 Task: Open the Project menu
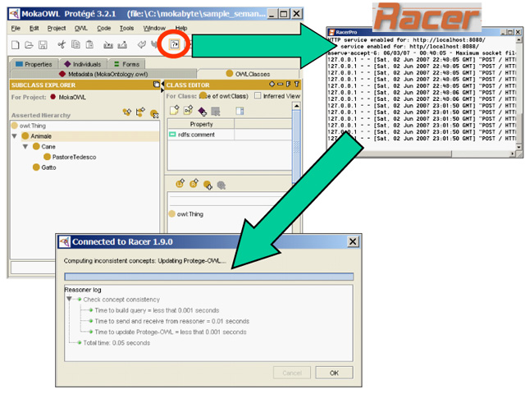pos(57,28)
